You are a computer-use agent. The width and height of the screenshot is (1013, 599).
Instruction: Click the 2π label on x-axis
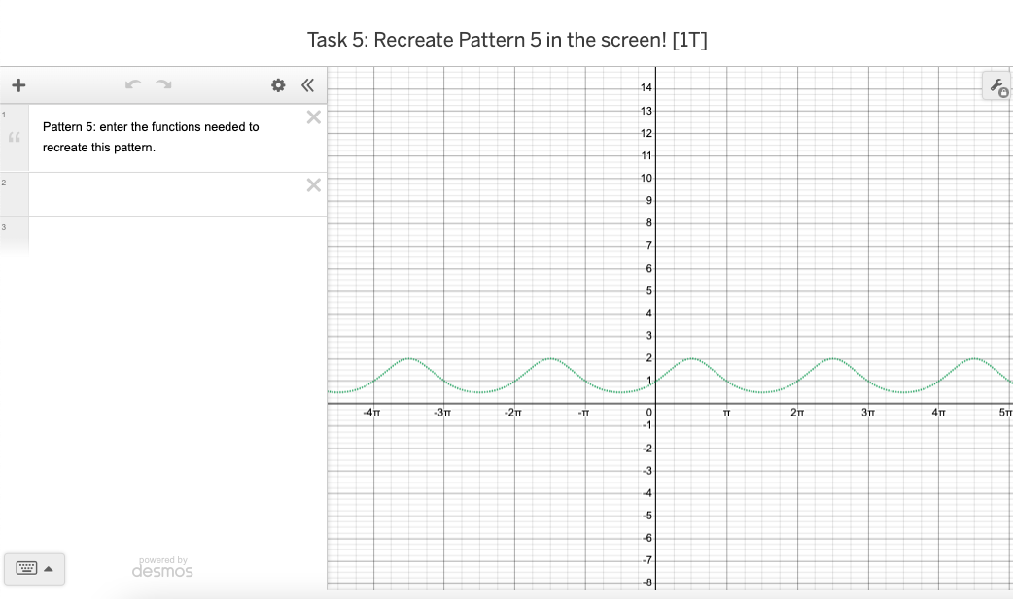tap(797, 413)
